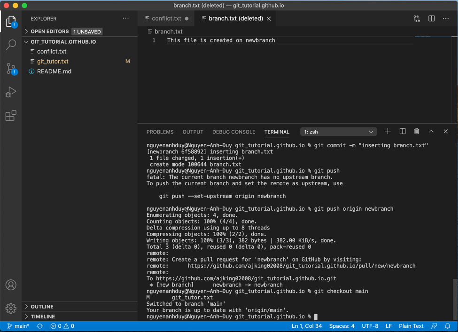Collapse the GIT_TUTORIAL.GITHUB.IO folder tree
Screen dimensions: 459x332
(63, 41)
